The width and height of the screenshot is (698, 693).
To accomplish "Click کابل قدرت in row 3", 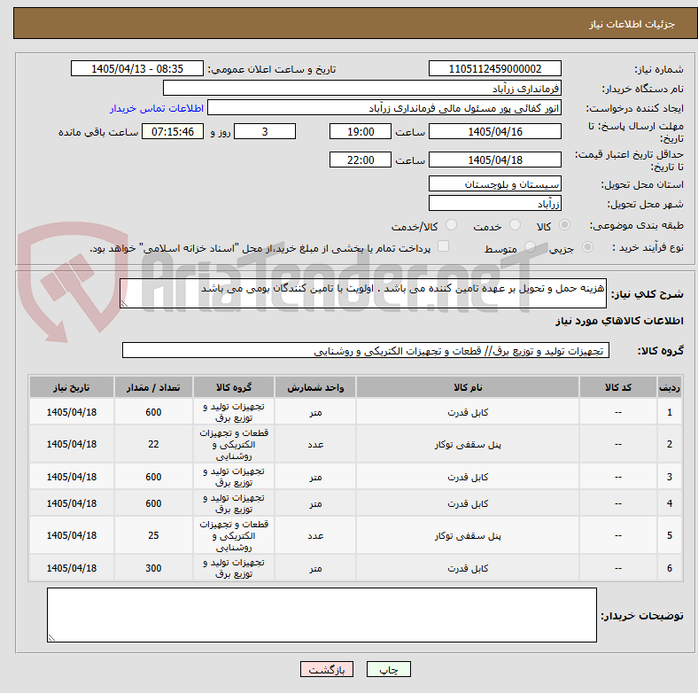I will (468, 477).
